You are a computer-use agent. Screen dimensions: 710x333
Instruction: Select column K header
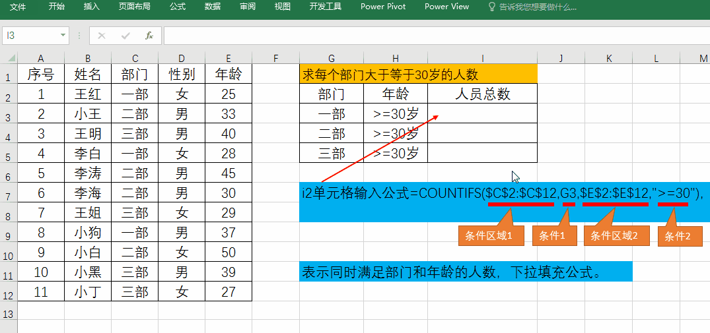tap(608, 58)
